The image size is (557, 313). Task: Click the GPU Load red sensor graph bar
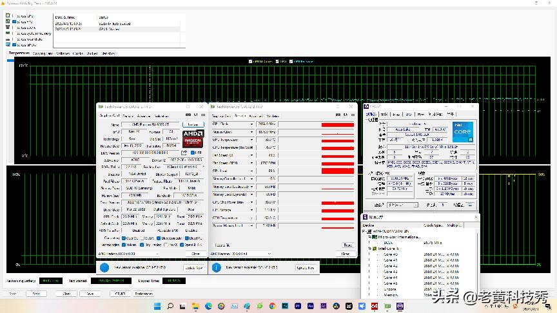pyautogui.click(x=337, y=171)
